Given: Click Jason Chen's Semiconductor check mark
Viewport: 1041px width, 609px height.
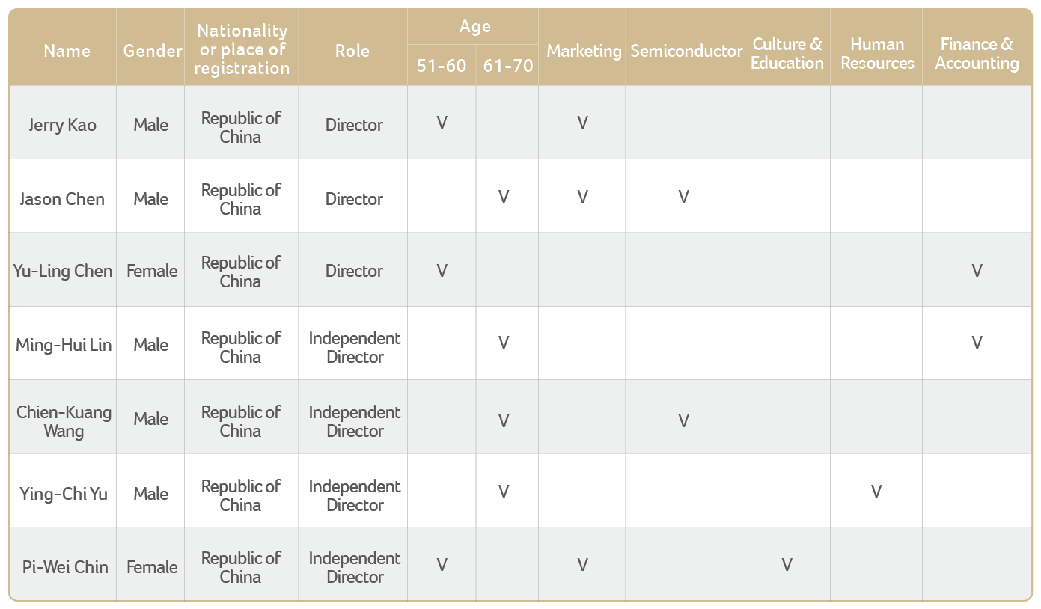Looking at the screenshot, I should point(683,197).
